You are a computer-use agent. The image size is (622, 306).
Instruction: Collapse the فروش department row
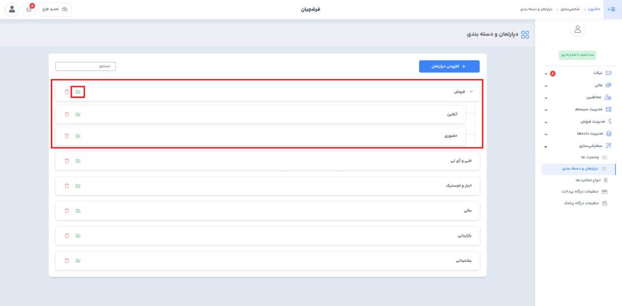[471, 92]
